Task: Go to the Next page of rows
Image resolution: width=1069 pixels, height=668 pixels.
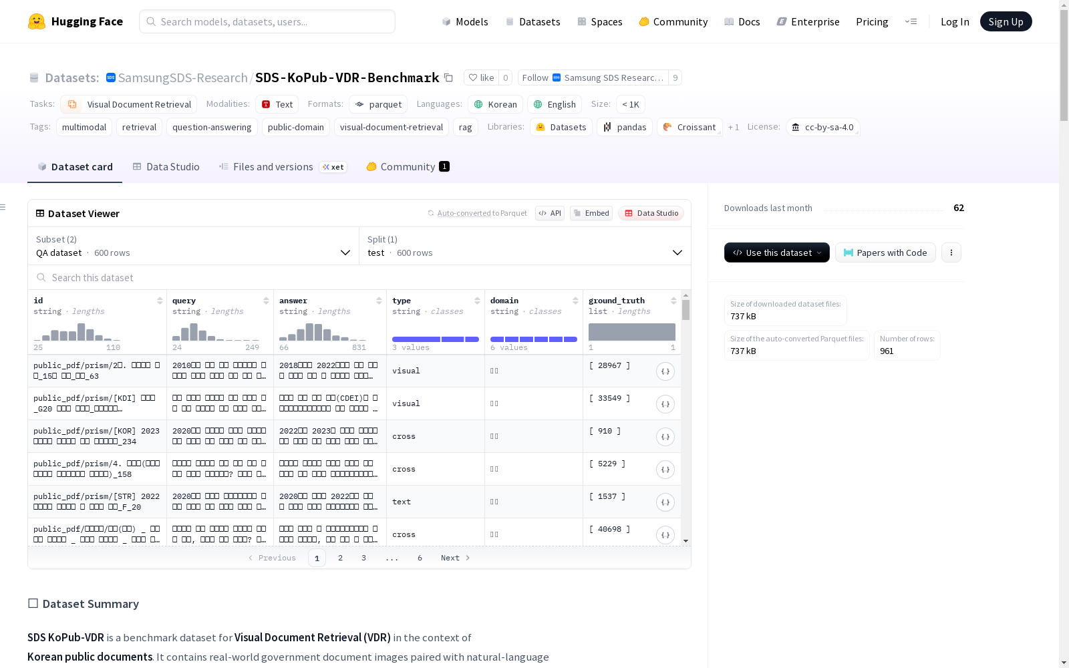Action: [x=456, y=558]
